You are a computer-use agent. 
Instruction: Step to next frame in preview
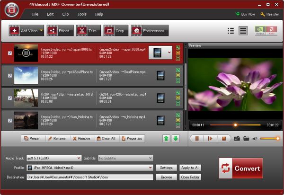tap(210, 139)
